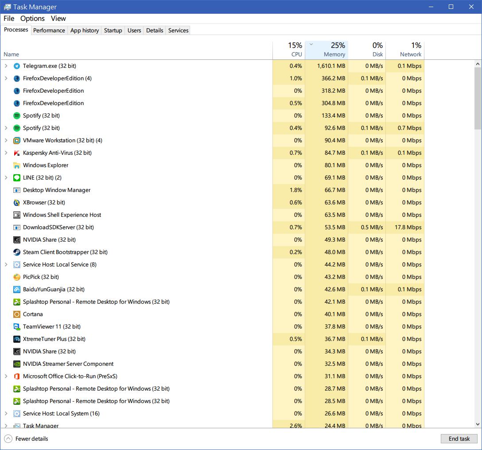Switch to the App history tab
The image size is (482, 450).
click(x=85, y=31)
